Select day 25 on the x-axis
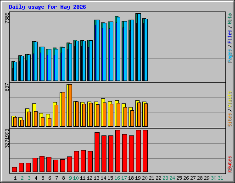The height and width of the screenshot is (183, 235). pyautogui.click(x=179, y=178)
